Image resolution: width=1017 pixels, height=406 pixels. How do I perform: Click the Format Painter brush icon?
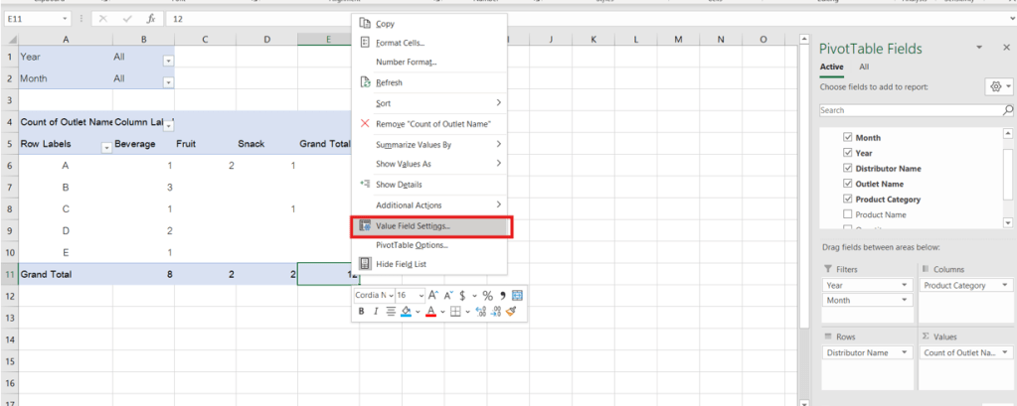[511, 312]
